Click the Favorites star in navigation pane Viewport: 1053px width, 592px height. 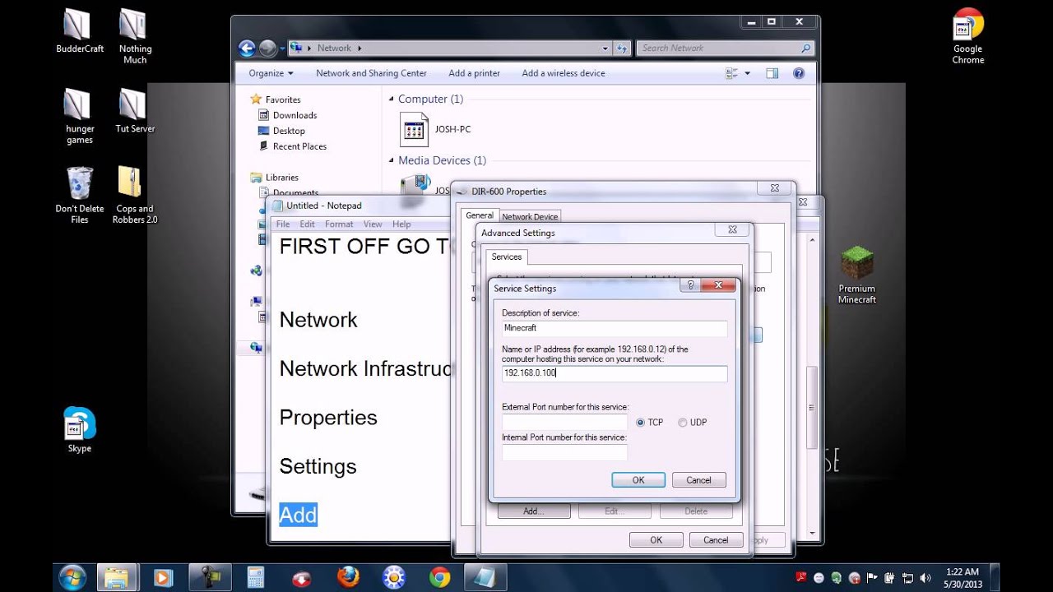tap(256, 99)
